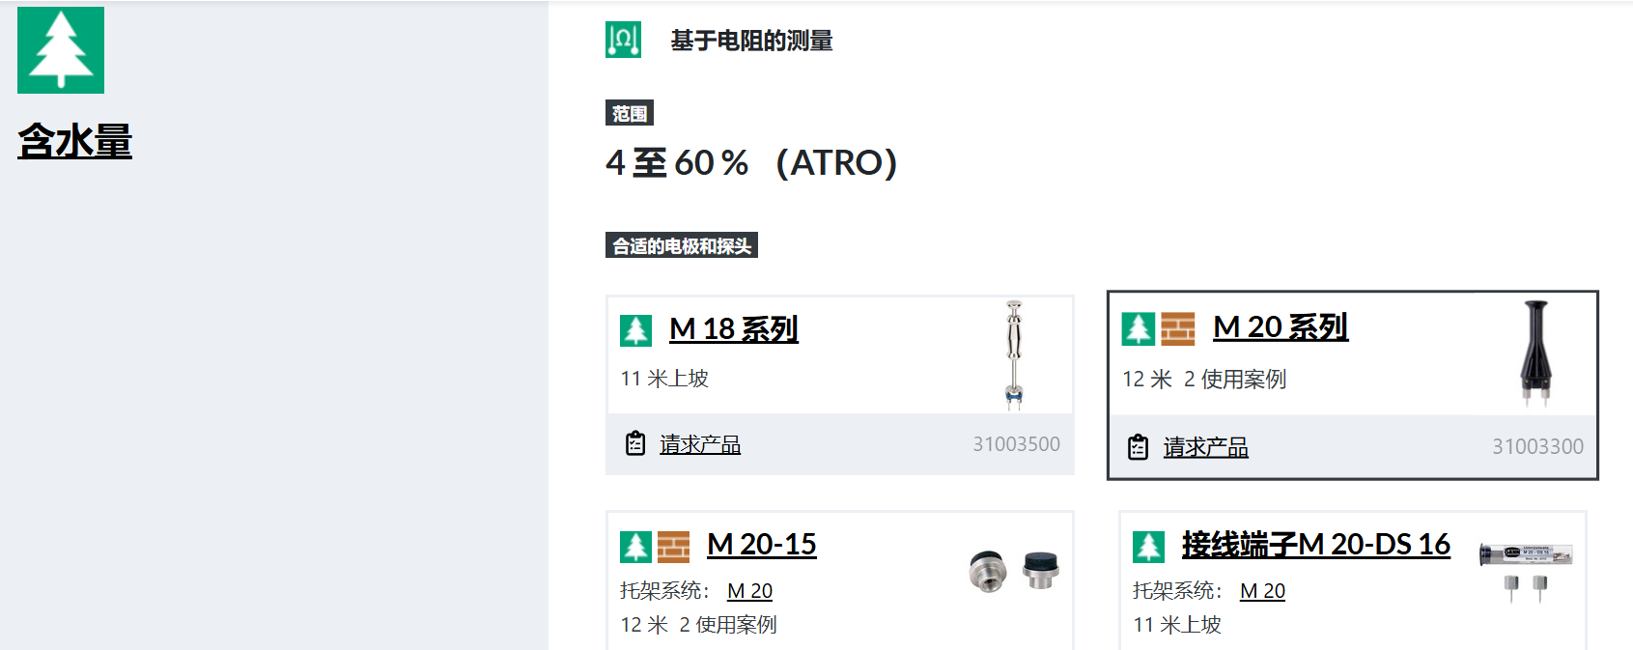Open the M 18 系列 product link
Viewport: 1633px width, 650px height.
(734, 329)
